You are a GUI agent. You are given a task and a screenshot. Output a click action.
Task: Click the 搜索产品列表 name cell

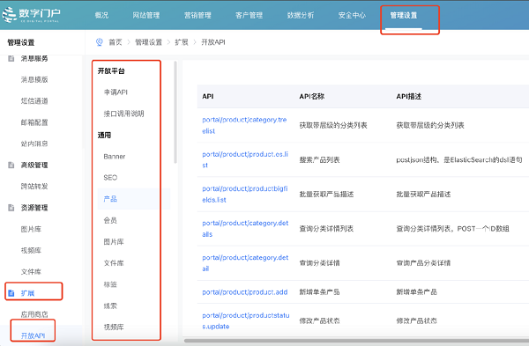pyautogui.click(x=319, y=159)
